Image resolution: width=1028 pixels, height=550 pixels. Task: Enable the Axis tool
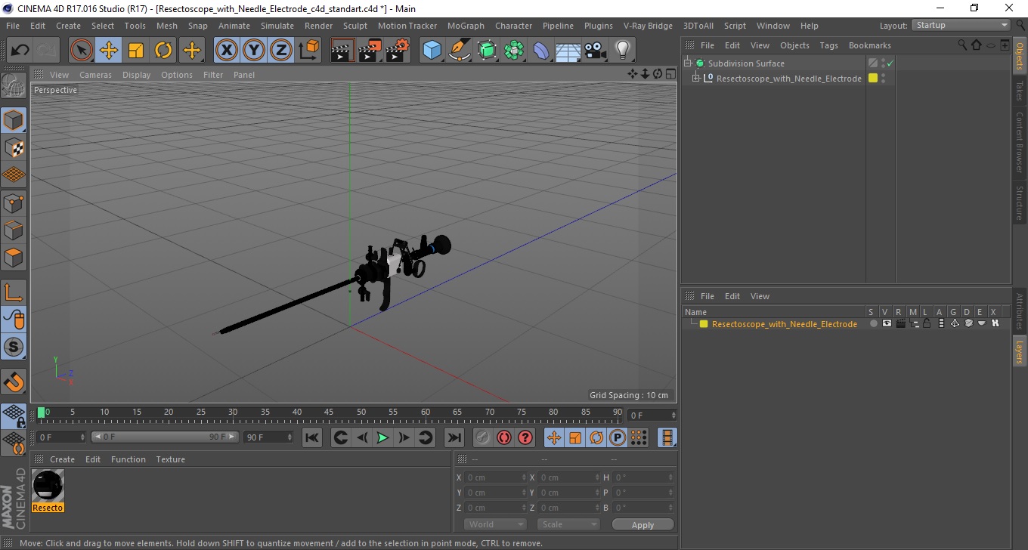pyautogui.click(x=14, y=292)
